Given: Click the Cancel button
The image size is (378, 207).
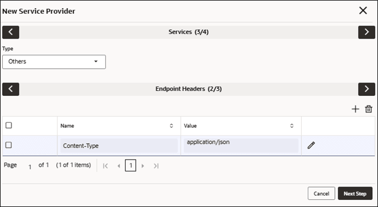Looking at the screenshot, I should click(321, 193).
